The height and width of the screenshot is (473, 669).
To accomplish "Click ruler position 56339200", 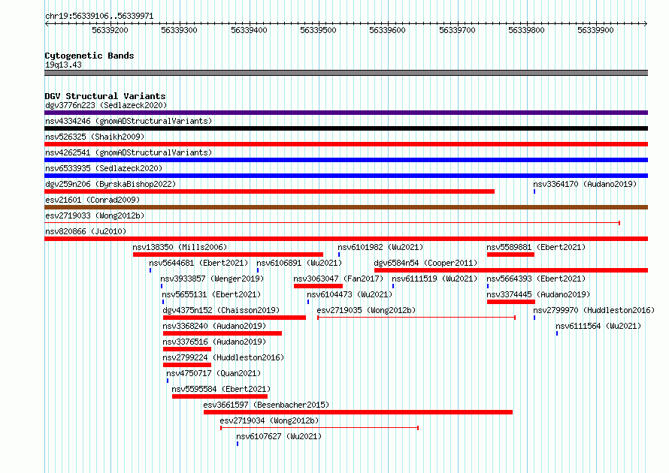I will 110,30.
